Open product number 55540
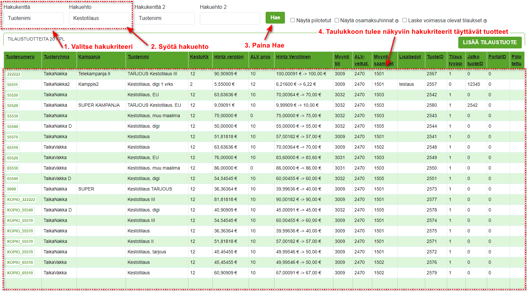 click(x=12, y=127)
